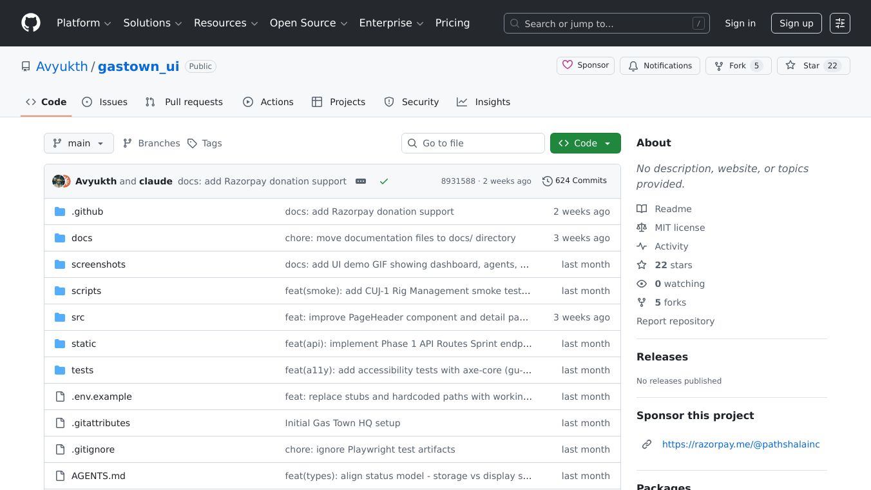Screen dimensions: 871x490
Task: Expand the main branch dropdown
Action: [79, 143]
